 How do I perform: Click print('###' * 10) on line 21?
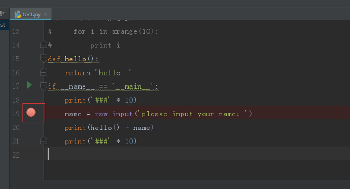tap(100, 141)
